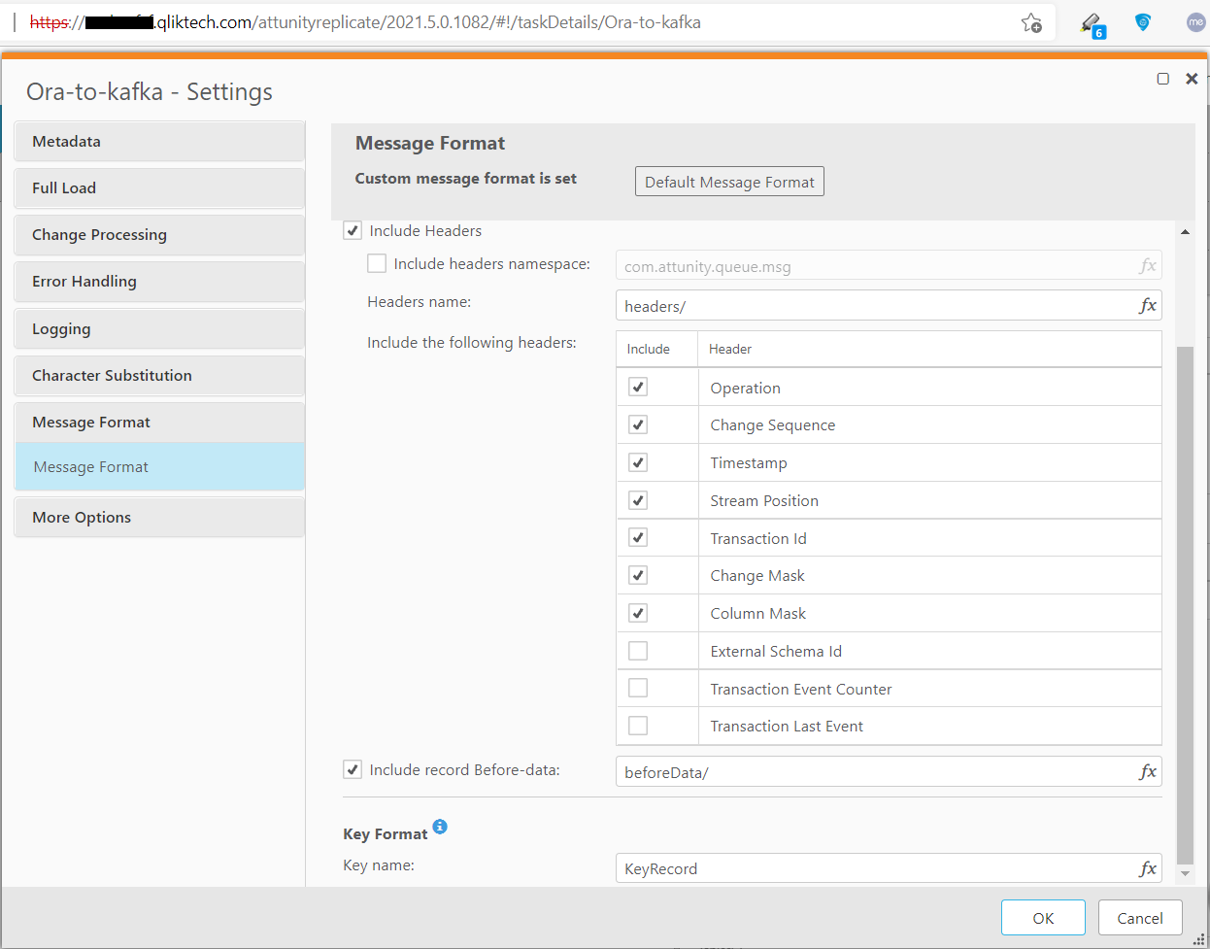Open expression builder for Headers name field

(x=1147, y=306)
